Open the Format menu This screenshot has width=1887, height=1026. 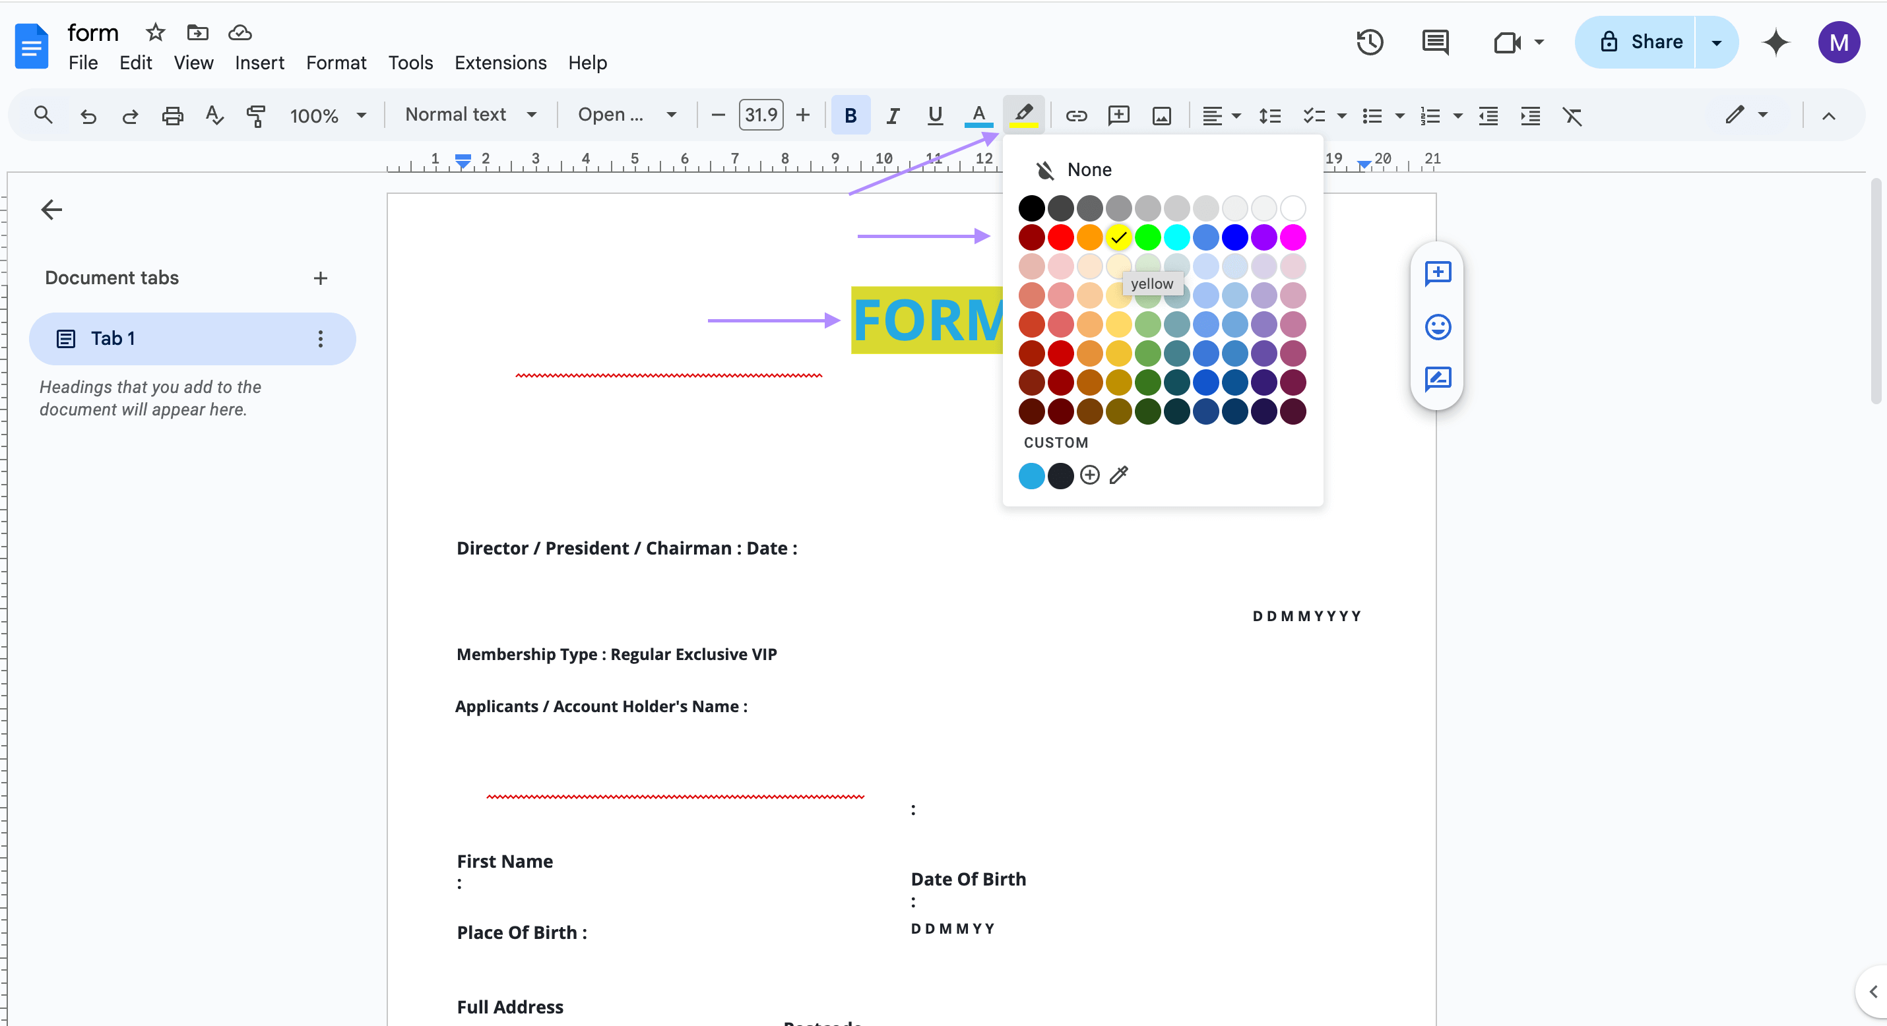336,63
